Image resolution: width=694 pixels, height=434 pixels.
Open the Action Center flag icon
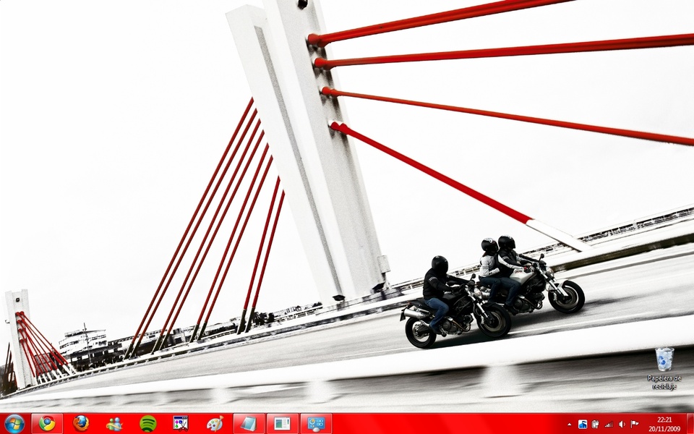click(635, 424)
